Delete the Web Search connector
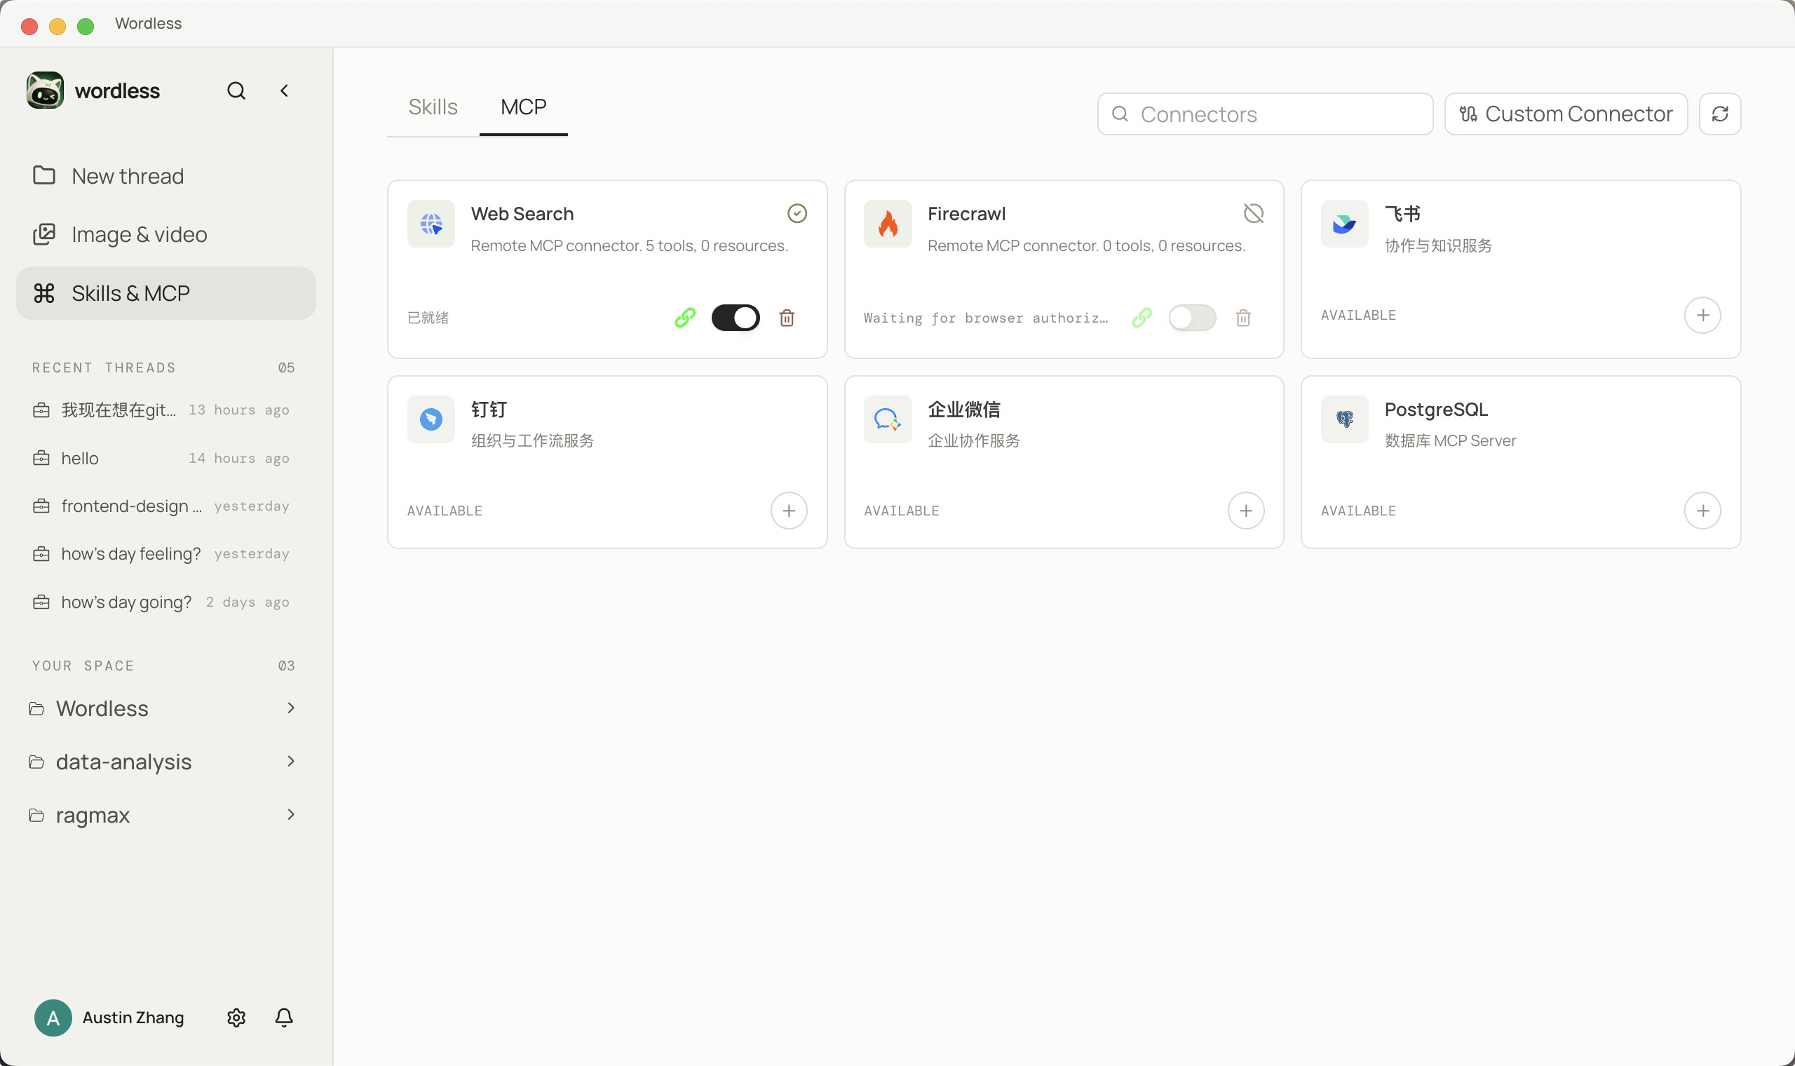 (x=787, y=318)
